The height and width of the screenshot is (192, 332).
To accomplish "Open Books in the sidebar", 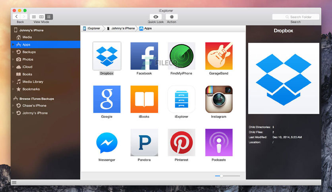I will [x=27, y=74].
